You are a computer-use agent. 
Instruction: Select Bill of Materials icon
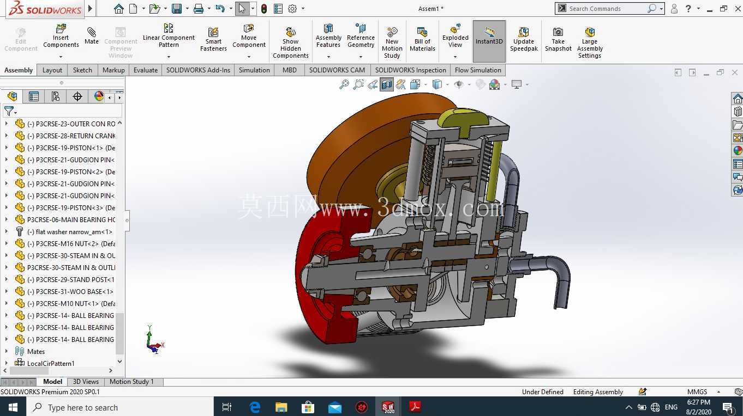[x=422, y=40]
